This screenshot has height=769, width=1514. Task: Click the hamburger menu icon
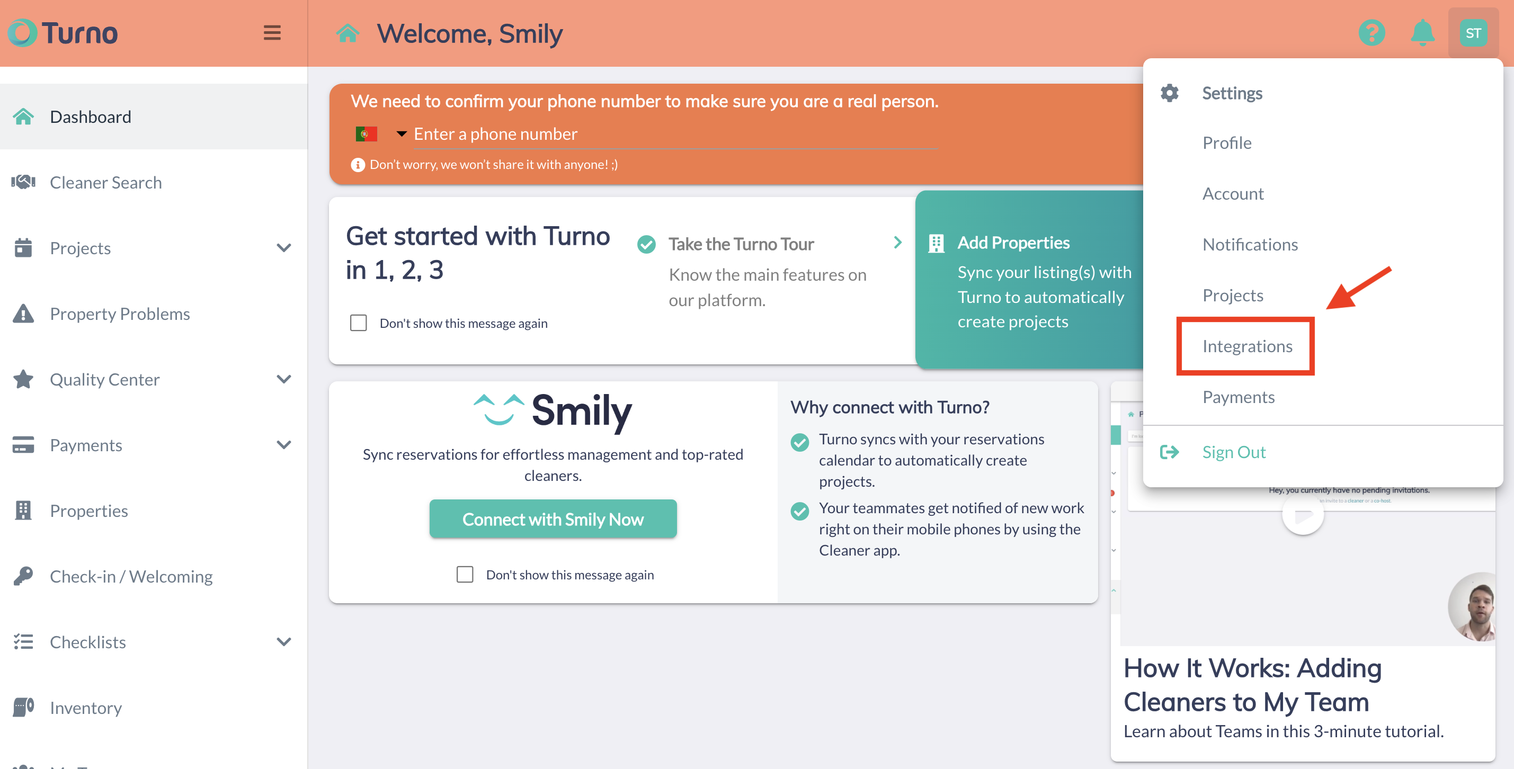(272, 33)
